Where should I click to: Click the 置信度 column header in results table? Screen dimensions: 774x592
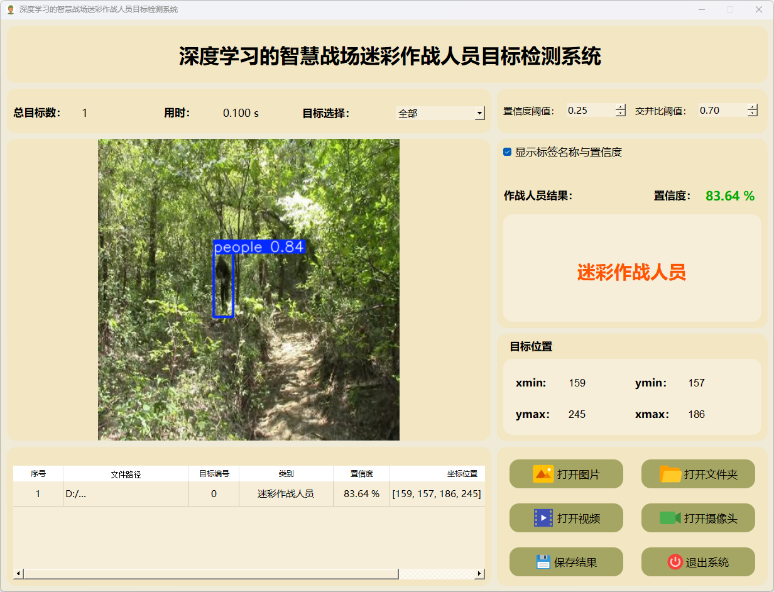(361, 474)
